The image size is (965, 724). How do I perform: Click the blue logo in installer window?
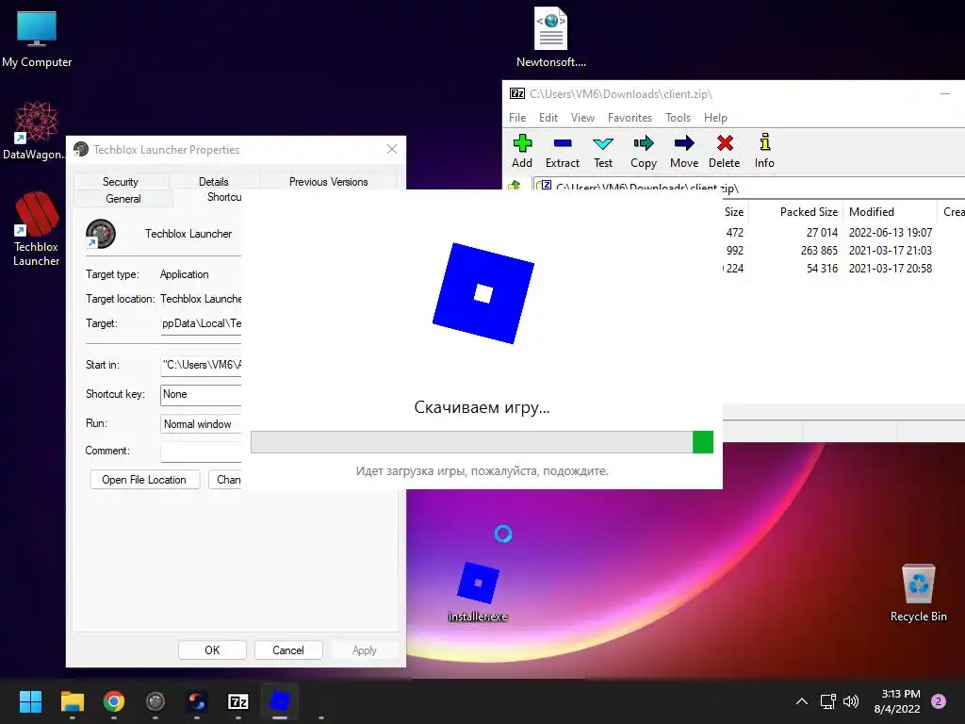tap(483, 293)
